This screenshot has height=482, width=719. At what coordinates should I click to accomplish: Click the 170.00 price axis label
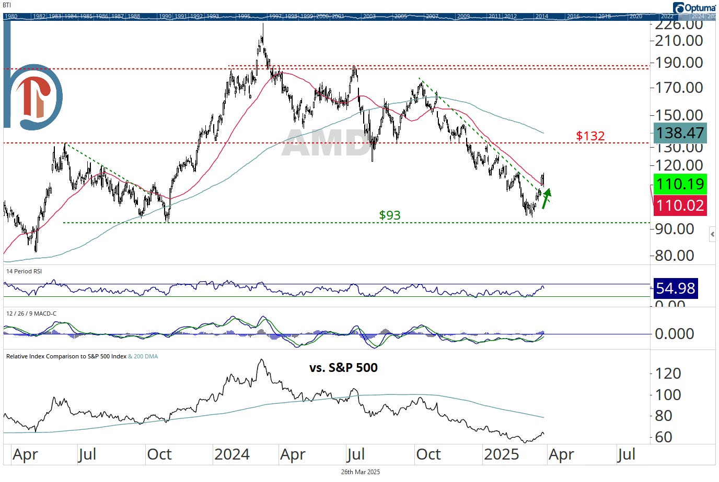click(x=679, y=88)
